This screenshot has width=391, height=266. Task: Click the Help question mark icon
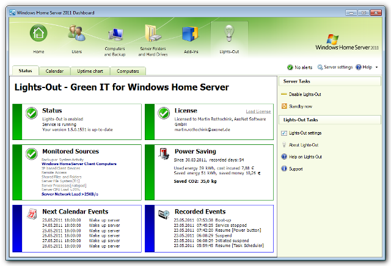pyautogui.click(x=359, y=67)
